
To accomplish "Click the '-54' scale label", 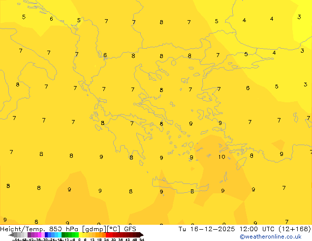I will [15, 240].
